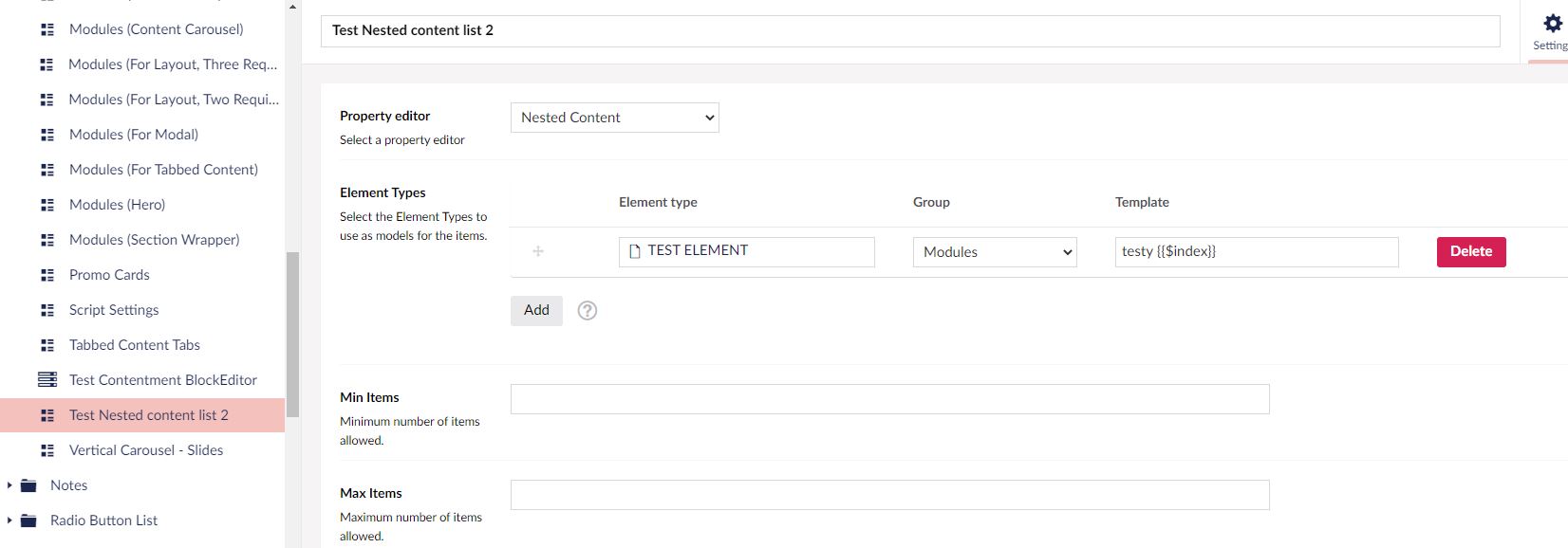Click the TEST ELEMENT document icon
The height and width of the screenshot is (548, 1568).
point(635,251)
